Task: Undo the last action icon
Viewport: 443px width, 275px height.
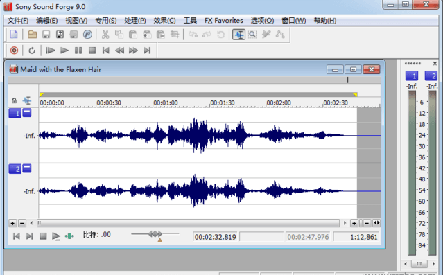Action: click(193, 35)
